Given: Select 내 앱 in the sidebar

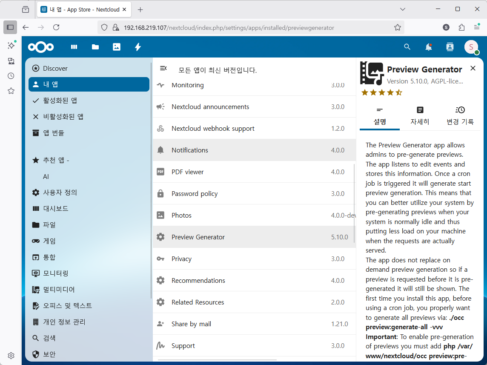Looking at the screenshot, I should (89, 84).
